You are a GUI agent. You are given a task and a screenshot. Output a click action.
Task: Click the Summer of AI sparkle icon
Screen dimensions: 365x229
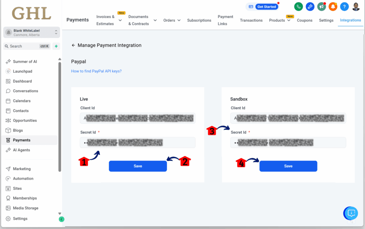point(8,61)
